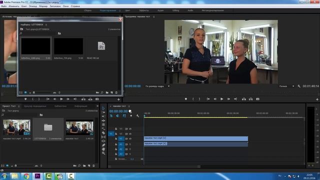320x180 pixels.
Task: Step forward one frame in Program monitor
Action: click(x=228, y=99)
